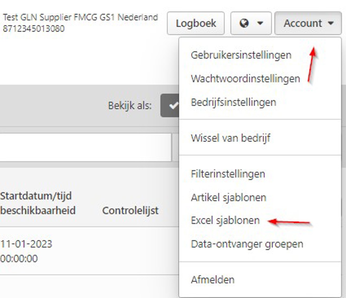Click the Logboek button
This screenshot has height=298, width=346.
pos(197,23)
